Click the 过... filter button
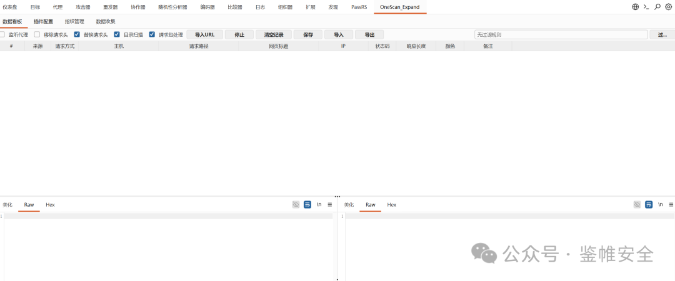Image resolution: width=675 pixels, height=281 pixels. pos(662,34)
